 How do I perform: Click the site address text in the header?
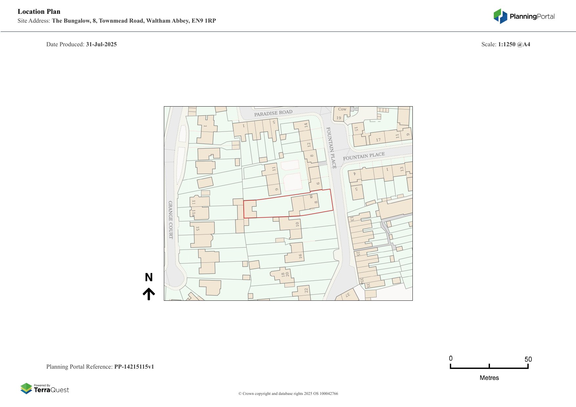pos(134,21)
